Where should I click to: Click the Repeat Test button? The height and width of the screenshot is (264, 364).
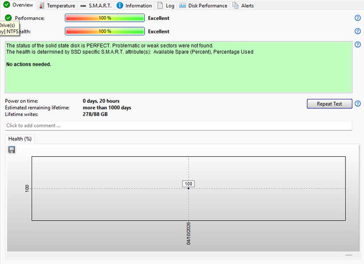tap(329, 104)
